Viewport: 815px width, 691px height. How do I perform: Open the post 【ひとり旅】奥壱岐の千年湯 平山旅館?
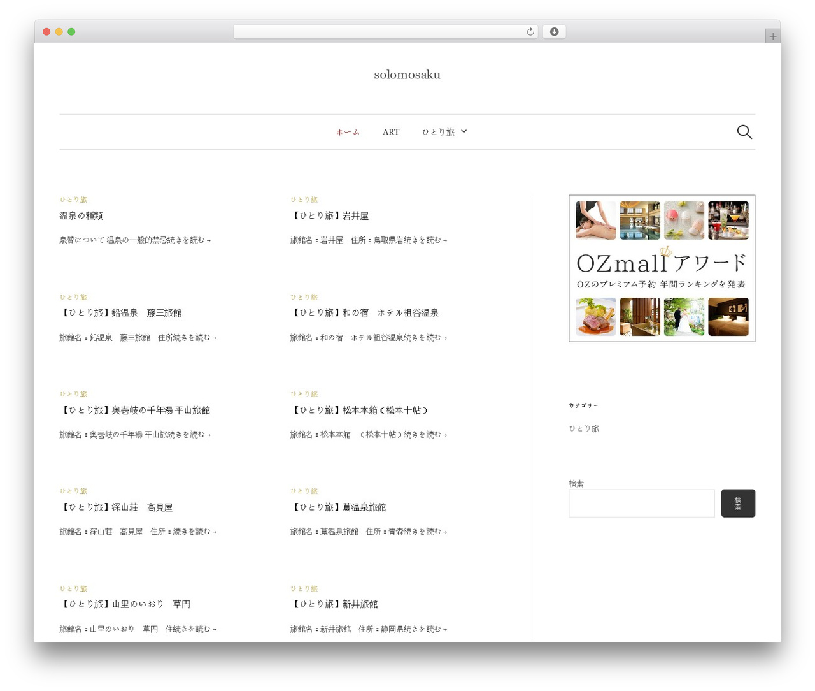[x=135, y=411]
